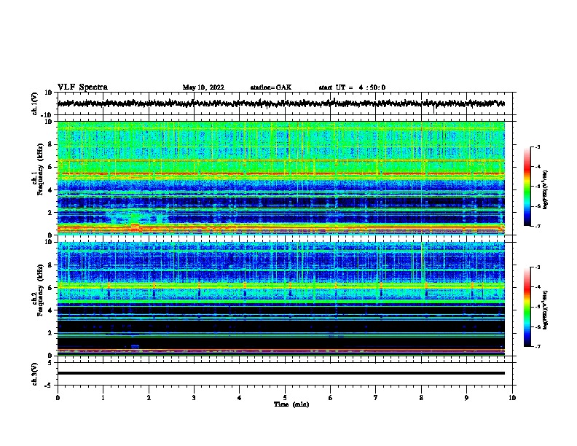Click the ch.2 frequency tick label "2"
Image resolution: width=577 pixels, height=446 pixels.
tap(50, 333)
